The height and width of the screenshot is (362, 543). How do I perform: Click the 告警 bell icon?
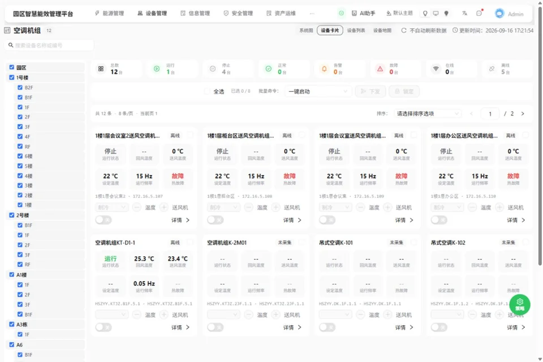tap(324, 68)
